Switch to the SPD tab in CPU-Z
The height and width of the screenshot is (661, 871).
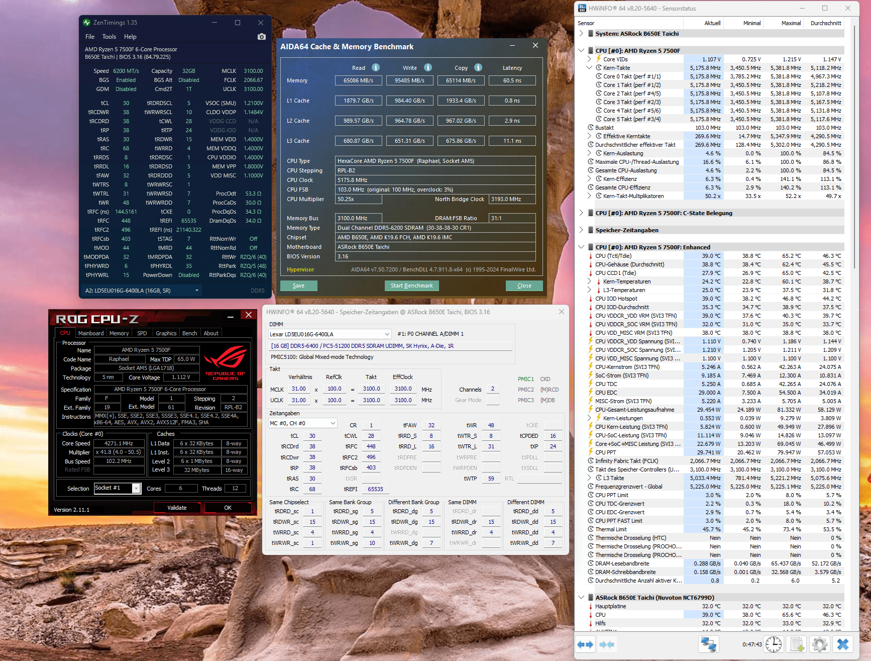142,333
